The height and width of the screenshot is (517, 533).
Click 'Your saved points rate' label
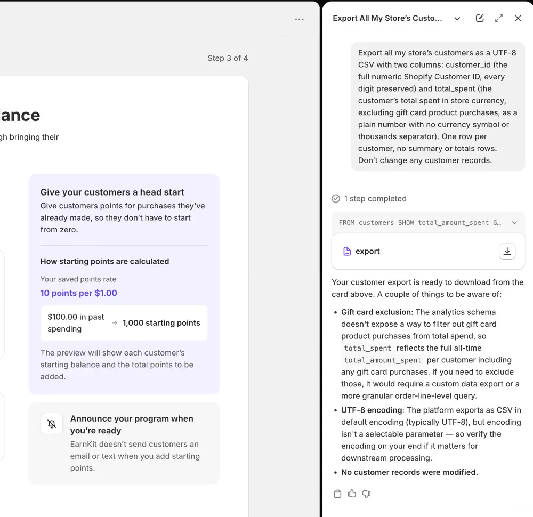tap(78, 279)
